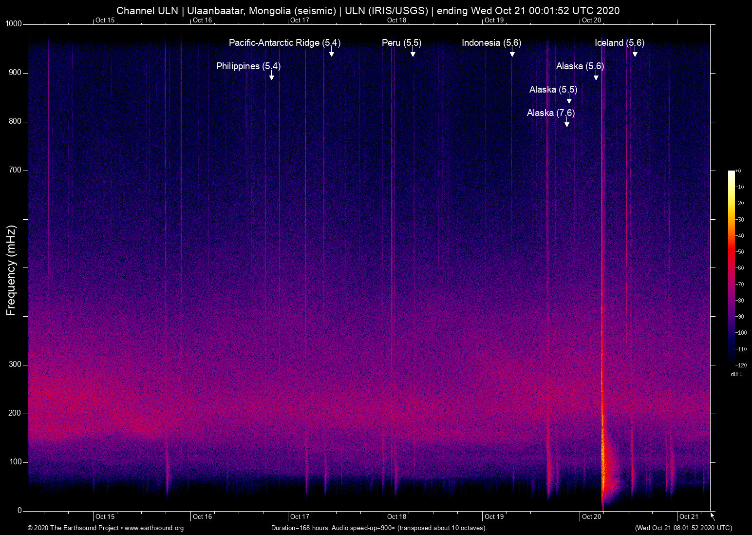Click the Oct 15 date on top axis
This screenshot has height=535, width=752.
click(x=105, y=20)
